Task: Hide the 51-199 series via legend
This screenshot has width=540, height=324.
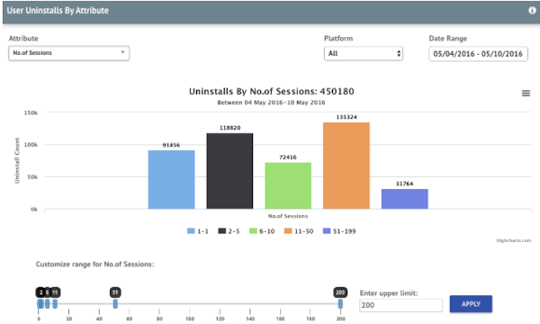Action: click(x=339, y=231)
